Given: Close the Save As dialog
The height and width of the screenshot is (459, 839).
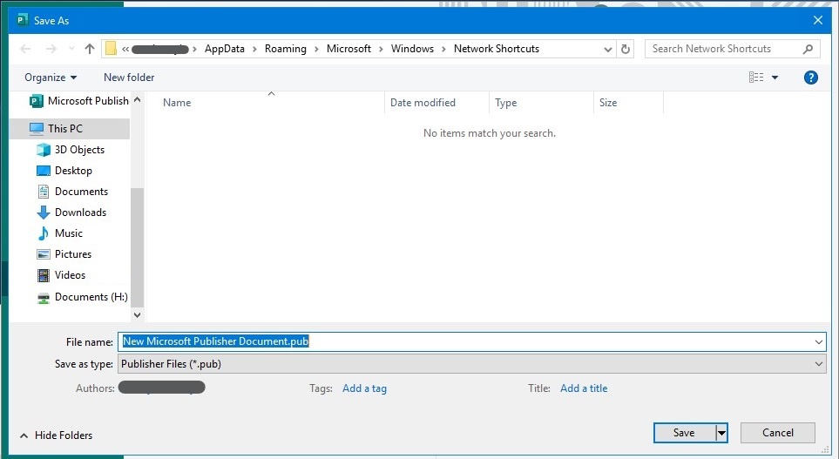Looking at the screenshot, I should pyautogui.click(x=817, y=20).
